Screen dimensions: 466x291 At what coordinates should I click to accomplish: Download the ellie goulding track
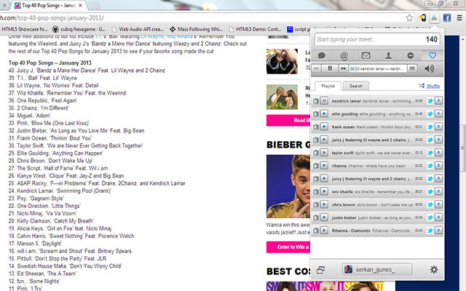coord(438,113)
